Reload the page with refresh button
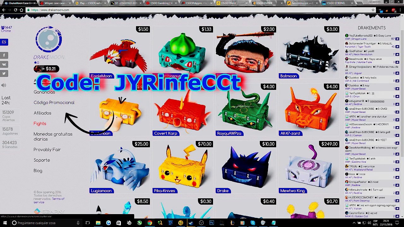The image size is (404, 227). coord(15,10)
